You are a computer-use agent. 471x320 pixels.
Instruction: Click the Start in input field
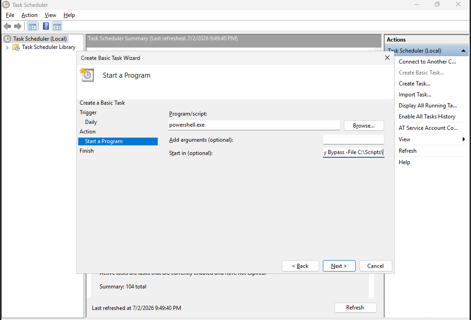point(353,153)
